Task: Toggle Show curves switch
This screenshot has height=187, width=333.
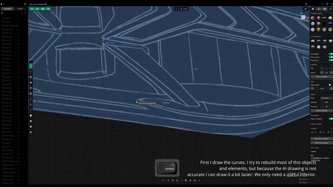Action: click(x=330, y=57)
